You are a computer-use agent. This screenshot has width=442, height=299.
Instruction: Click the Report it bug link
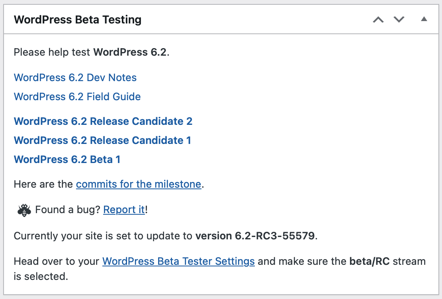[124, 210]
